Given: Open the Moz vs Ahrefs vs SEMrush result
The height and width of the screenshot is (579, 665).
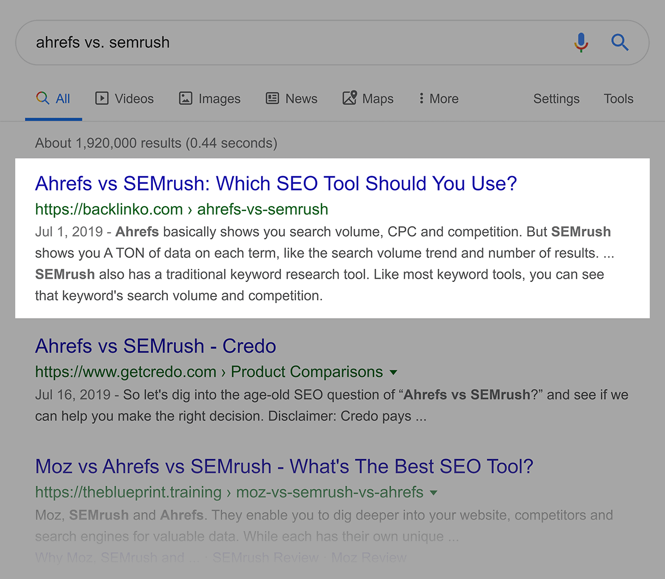Looking at the screenshot, I should coord(284,467).
